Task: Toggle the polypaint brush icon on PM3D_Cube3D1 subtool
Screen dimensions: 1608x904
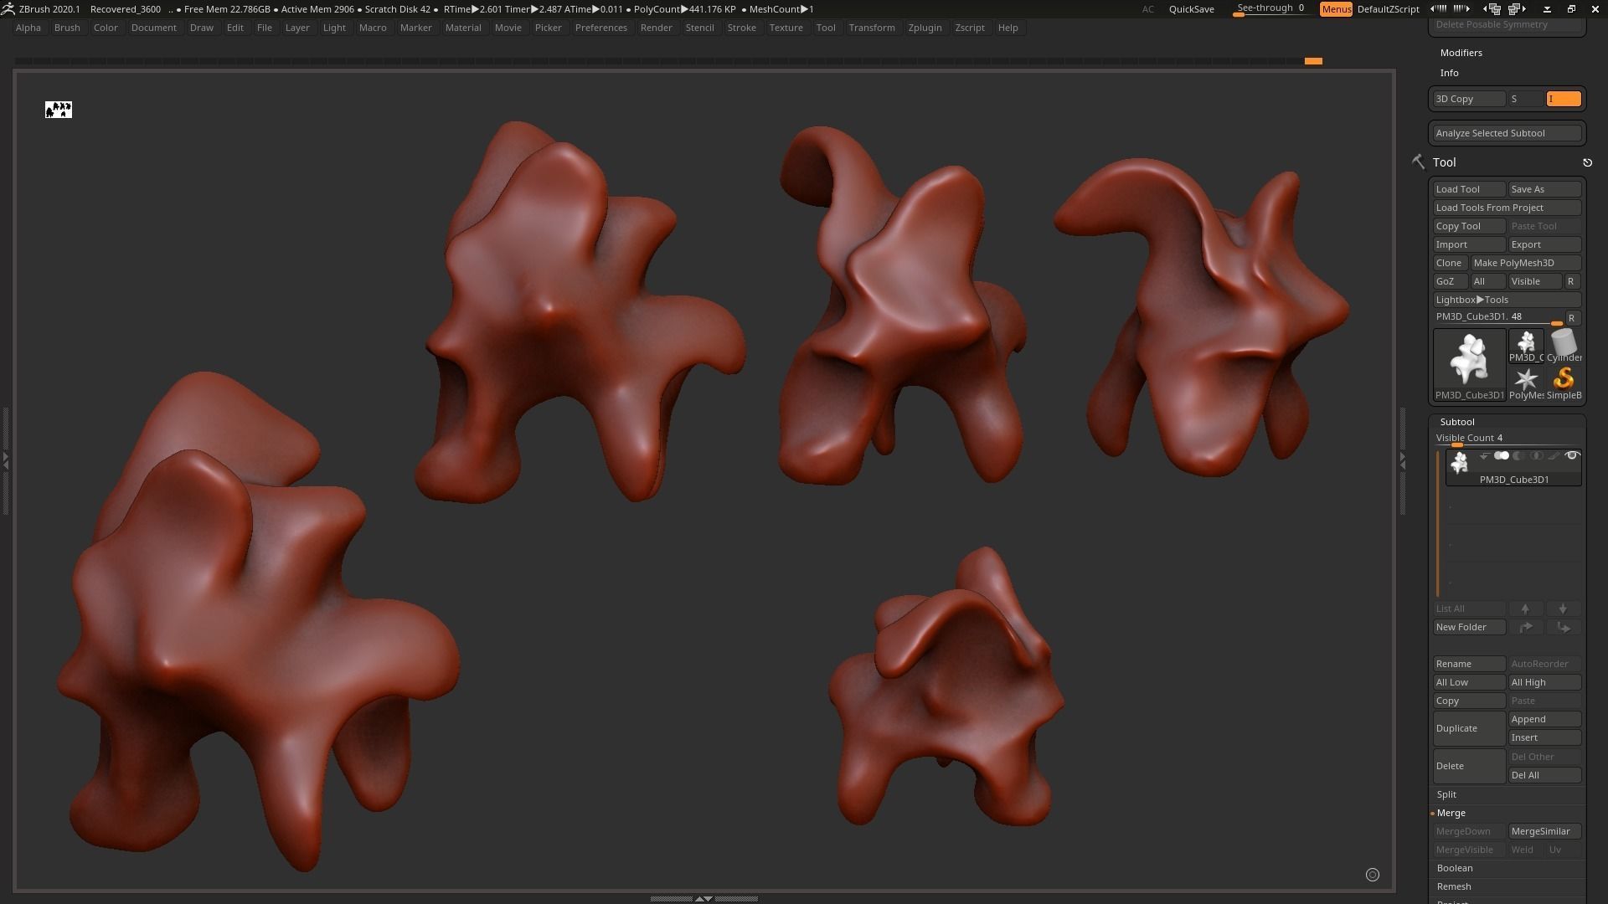Action: point(1554,456)
